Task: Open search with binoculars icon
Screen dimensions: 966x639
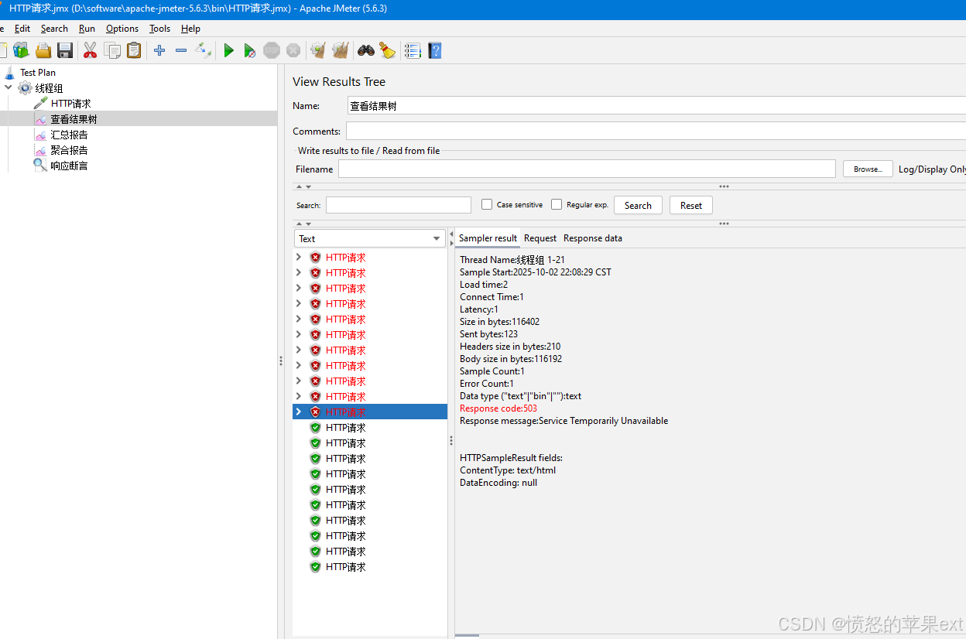Action: click(x=365, y=51)
